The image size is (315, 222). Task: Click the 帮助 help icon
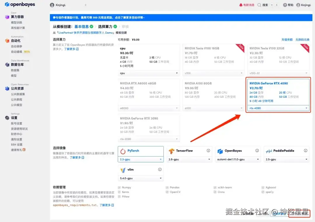click(285, 5)
